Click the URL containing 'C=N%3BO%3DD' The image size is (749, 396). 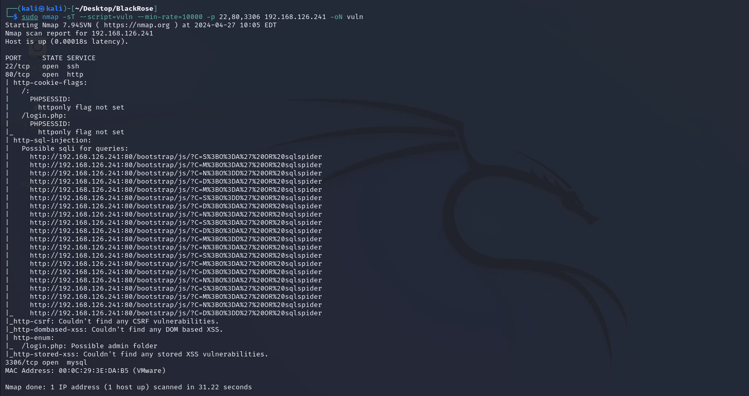(x=176, y=173)
